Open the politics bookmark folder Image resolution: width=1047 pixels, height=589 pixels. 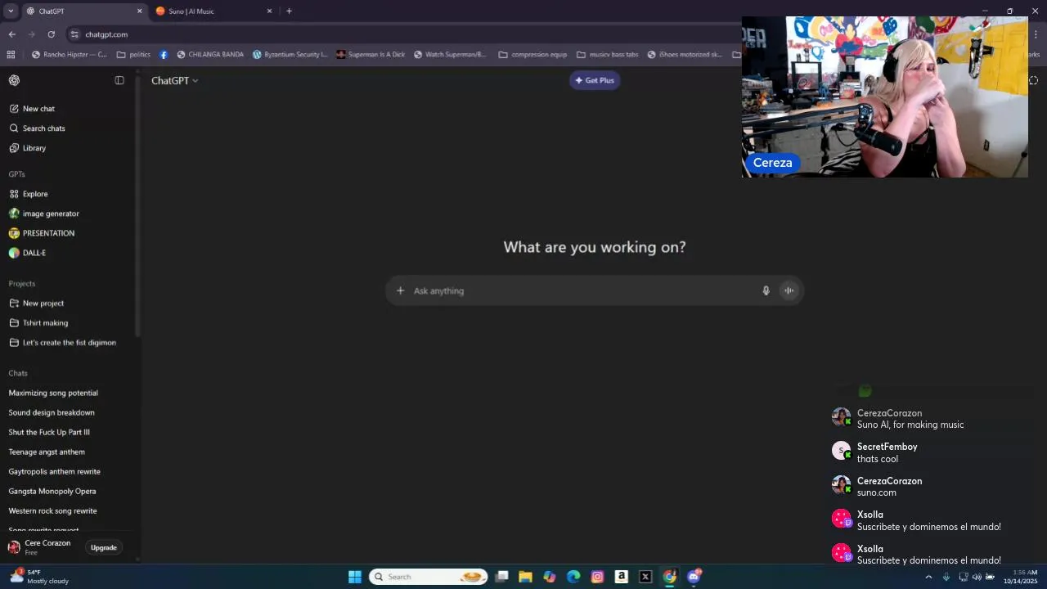(x=133, y=55)
